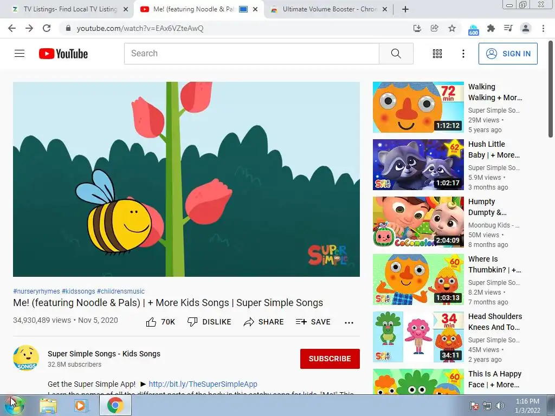Click the DISLIKE thumbs down button
The height and width of the screenshot is (416, 555).
[209, 322]
